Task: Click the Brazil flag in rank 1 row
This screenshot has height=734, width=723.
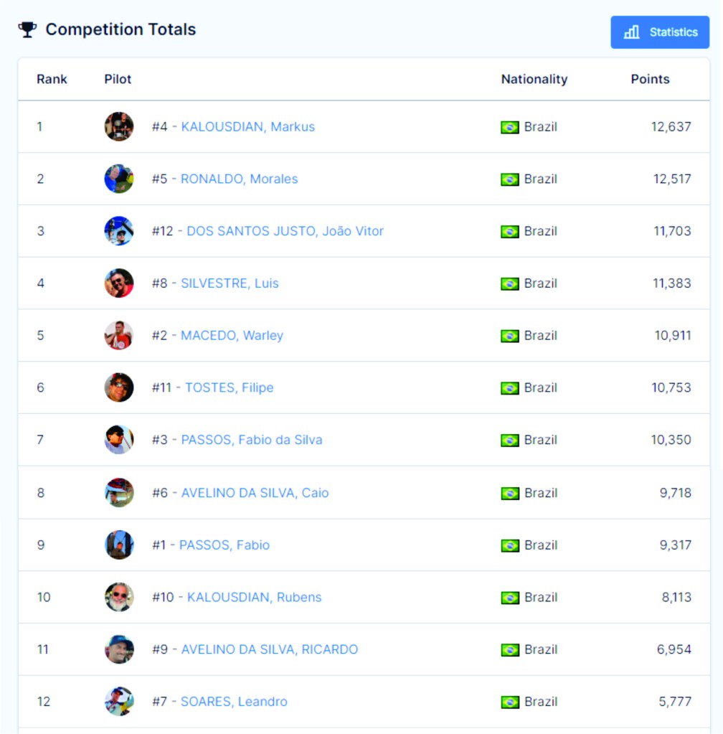Action: tap(510, 127)
